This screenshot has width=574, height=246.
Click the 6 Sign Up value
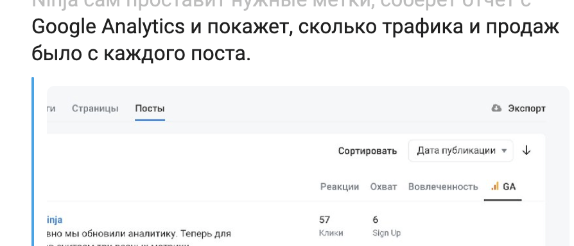375,220
